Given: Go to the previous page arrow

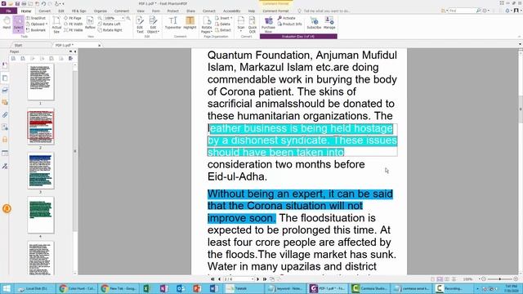Looking at the screenshot, I should click(x=219, y=279).
